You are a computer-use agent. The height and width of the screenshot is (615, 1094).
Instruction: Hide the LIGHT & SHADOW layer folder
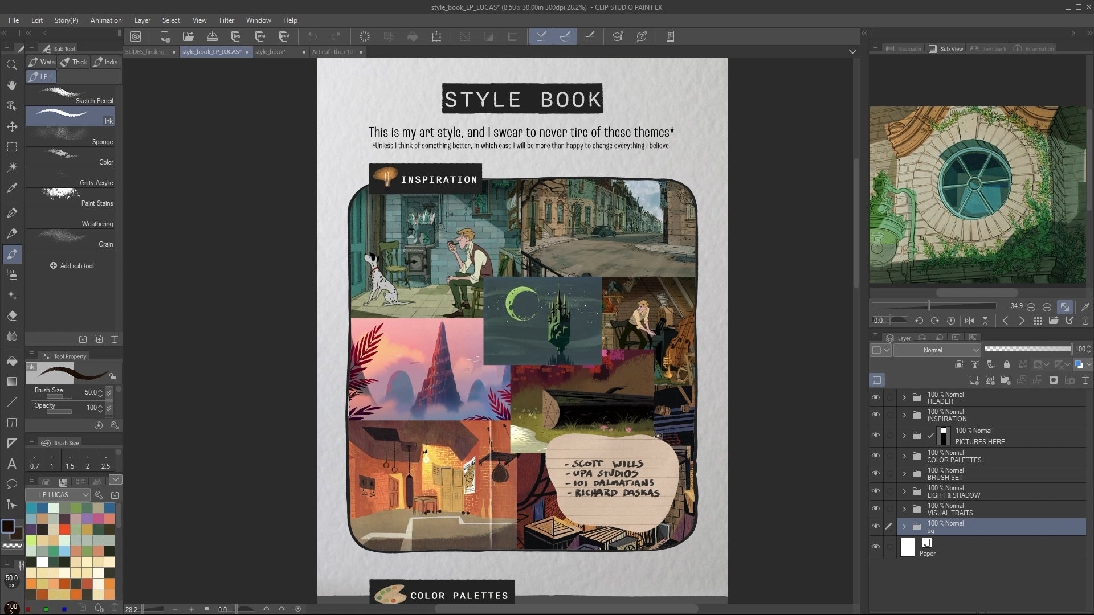[x=876, y=491]
